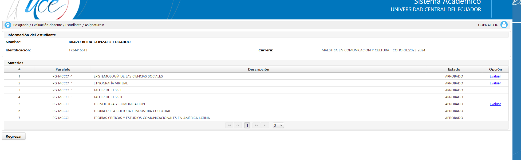Evaluate Epistemología de las Ciencias Sociales
This screenshot has height=160, width=521.
[495, 76]
